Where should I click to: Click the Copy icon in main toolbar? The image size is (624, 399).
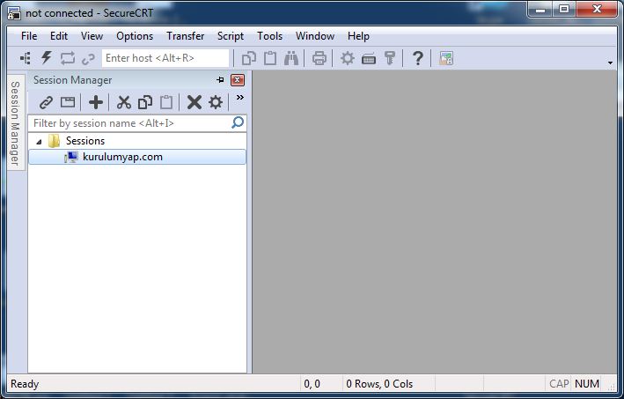click(249, 58)
